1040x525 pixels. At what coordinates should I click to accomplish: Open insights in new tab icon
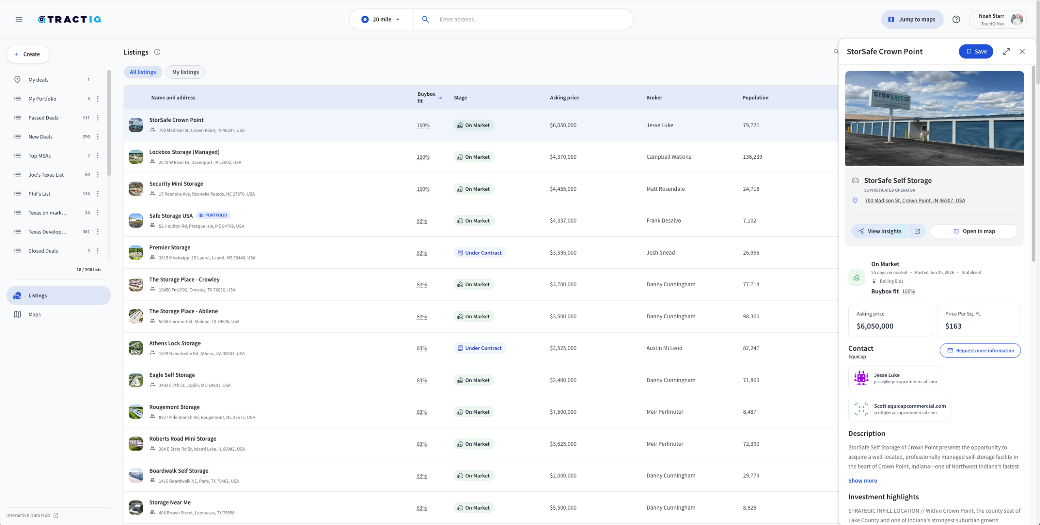point(917,231)
